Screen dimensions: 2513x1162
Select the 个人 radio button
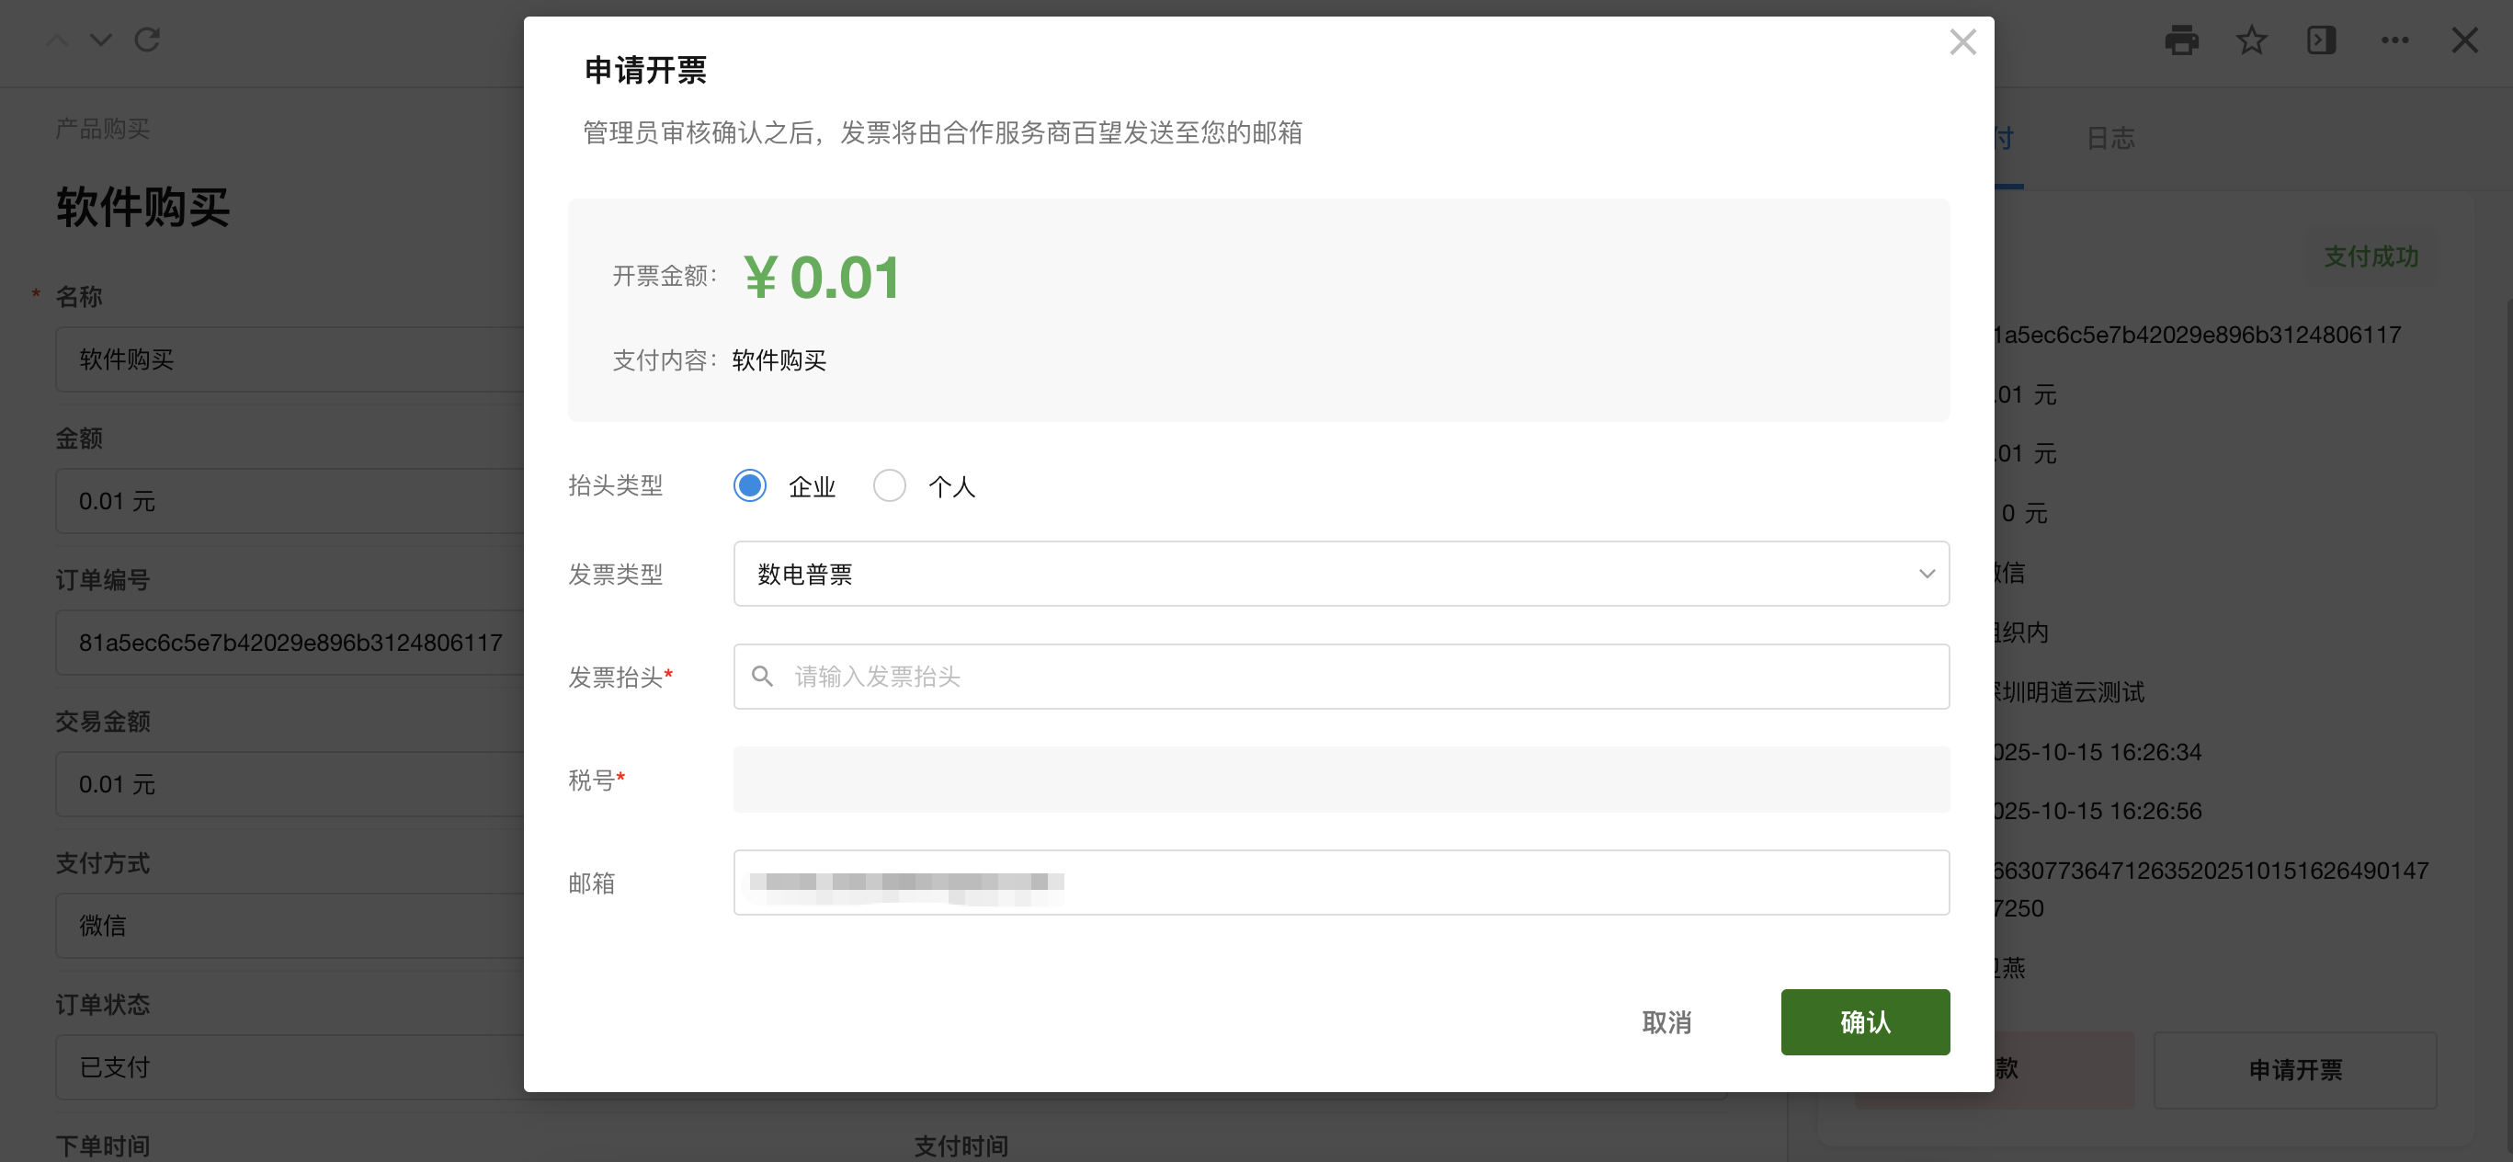(889, 484)
